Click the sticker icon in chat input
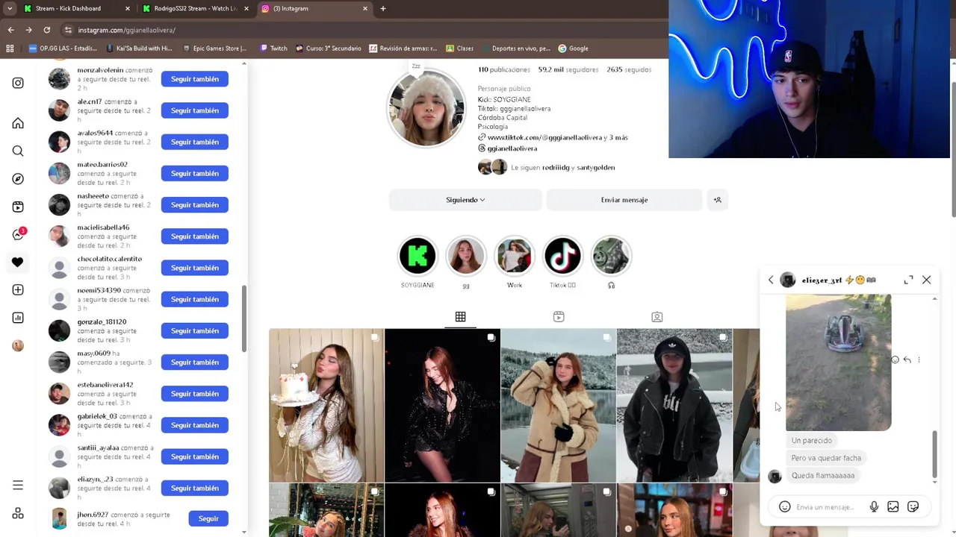 click(913, 506)
